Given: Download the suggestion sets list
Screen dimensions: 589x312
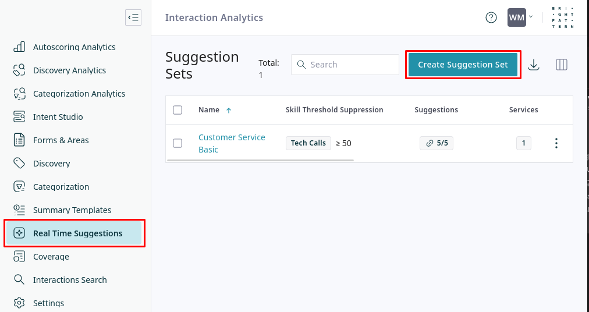Looking at the screenshot, I should (x=534, y=65).
